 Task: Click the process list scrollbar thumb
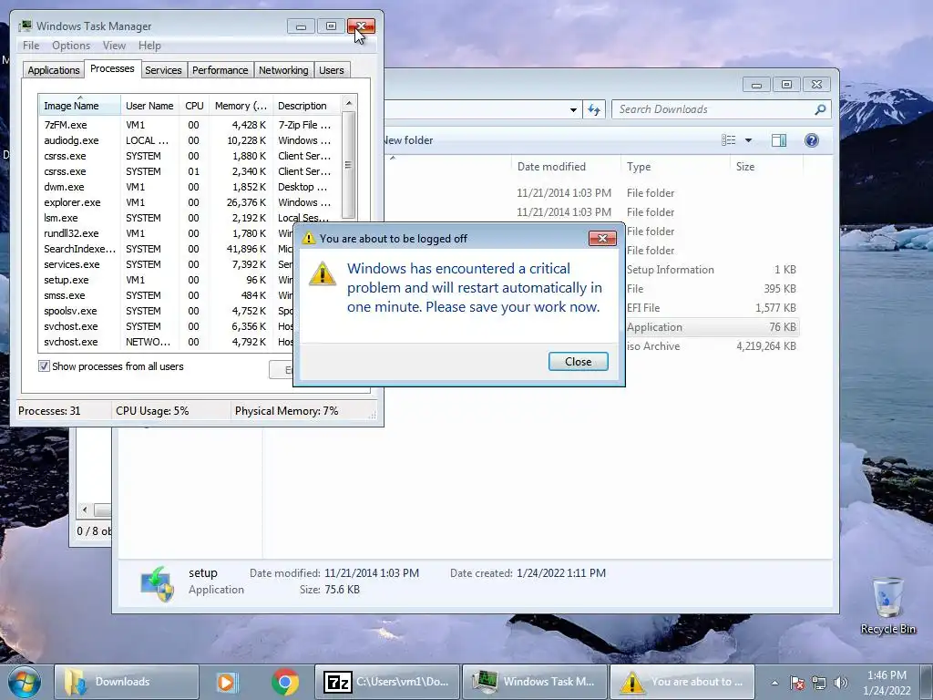pos(349,165)
